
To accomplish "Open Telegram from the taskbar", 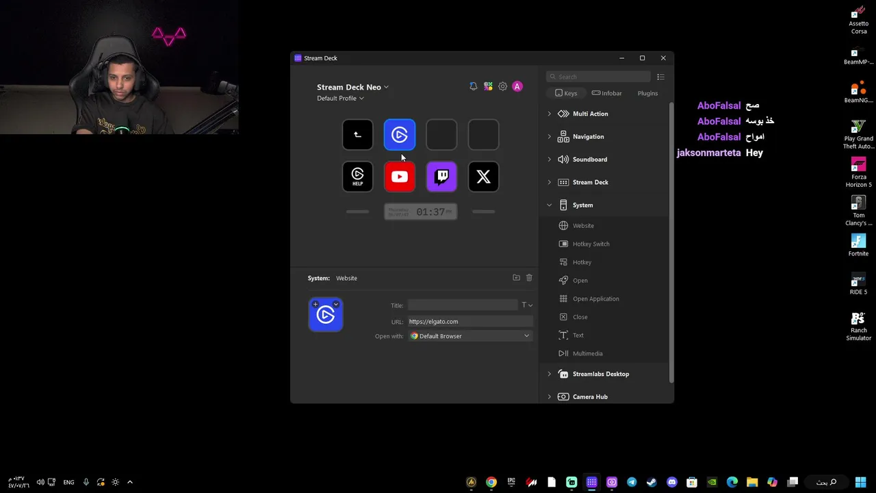I will (632, 482).
